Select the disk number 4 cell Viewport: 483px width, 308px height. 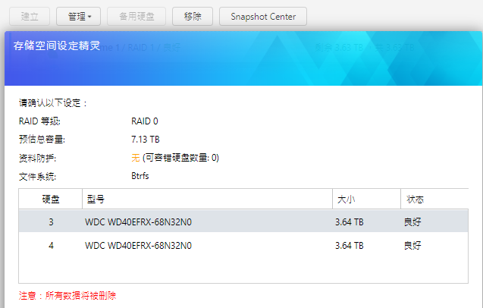click(51, 246)
